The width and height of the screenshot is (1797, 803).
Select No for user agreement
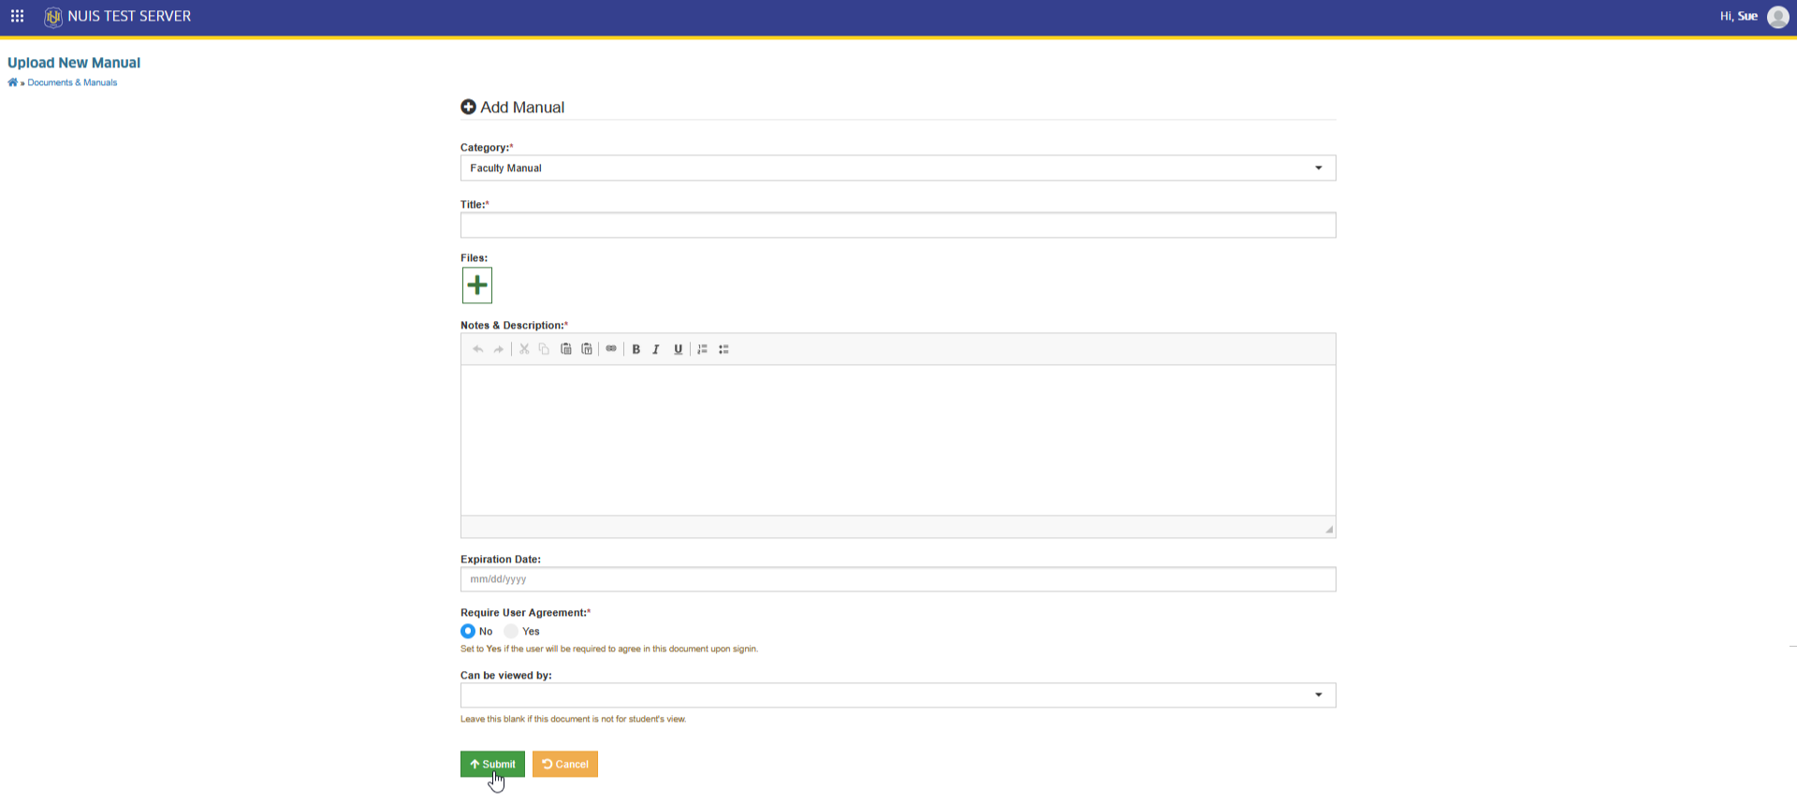[x=468, y=631]
